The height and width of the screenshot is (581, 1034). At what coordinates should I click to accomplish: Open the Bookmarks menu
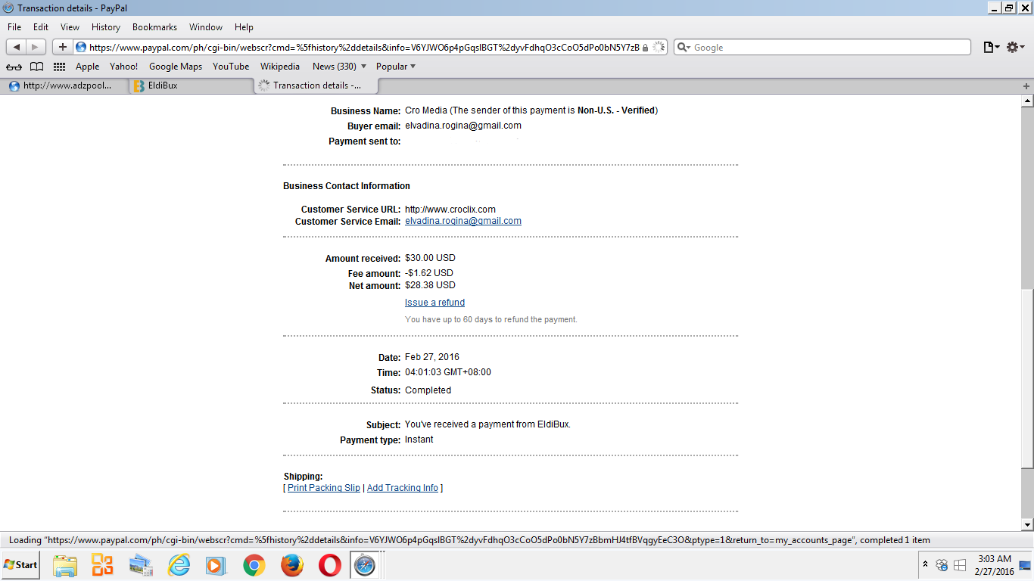click(154, 27)
